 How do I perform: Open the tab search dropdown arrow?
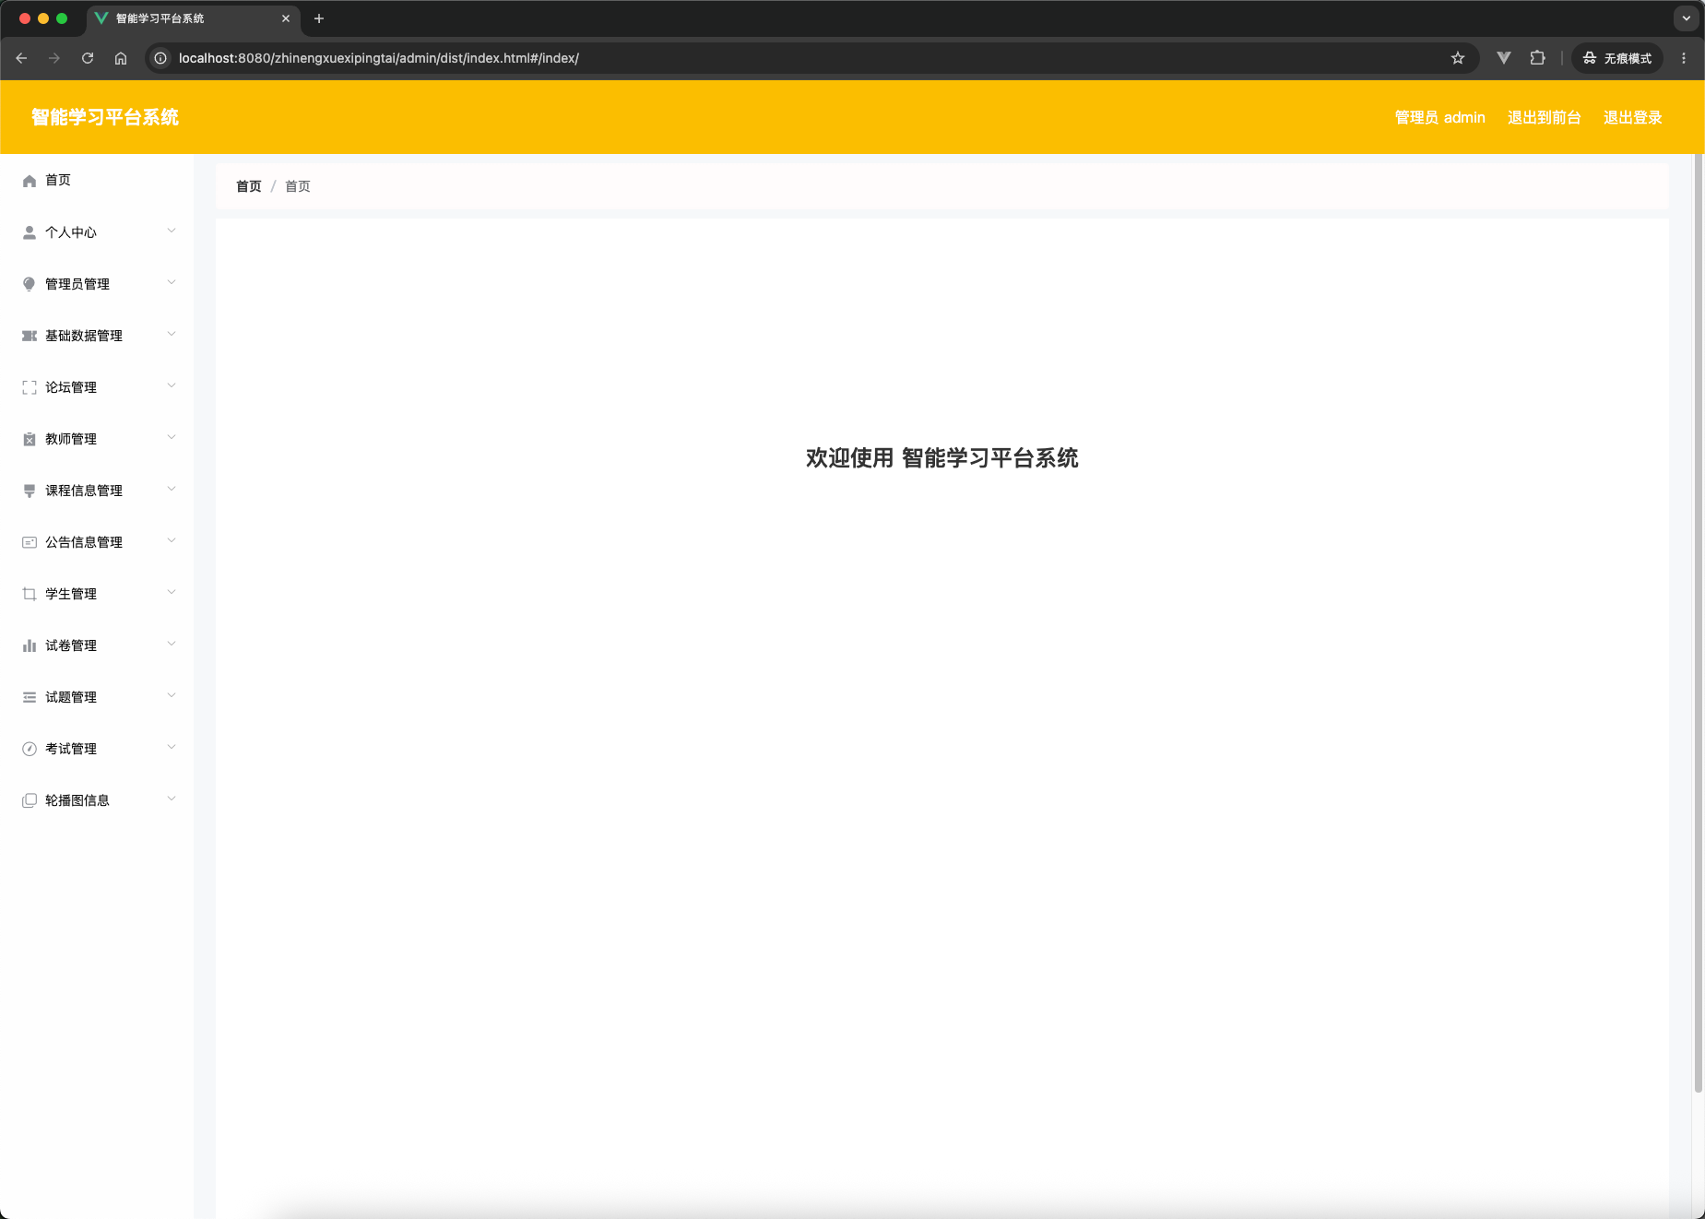(1687, 18)
